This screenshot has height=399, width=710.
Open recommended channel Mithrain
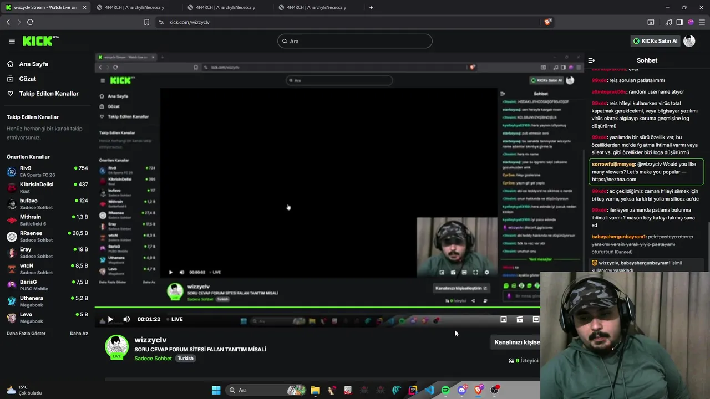tap(47, 220)
